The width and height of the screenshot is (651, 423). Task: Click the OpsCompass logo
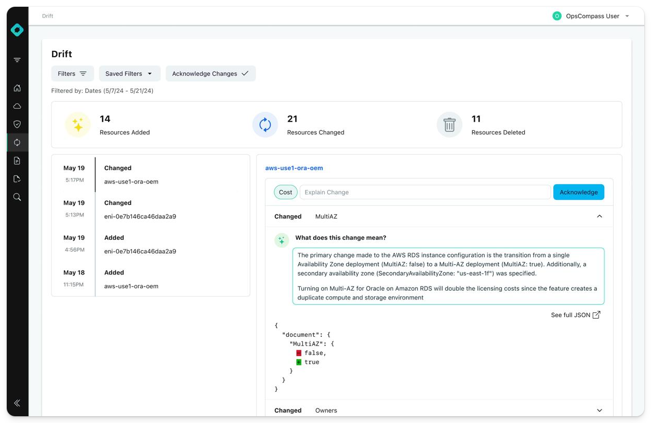coord(17,30)
